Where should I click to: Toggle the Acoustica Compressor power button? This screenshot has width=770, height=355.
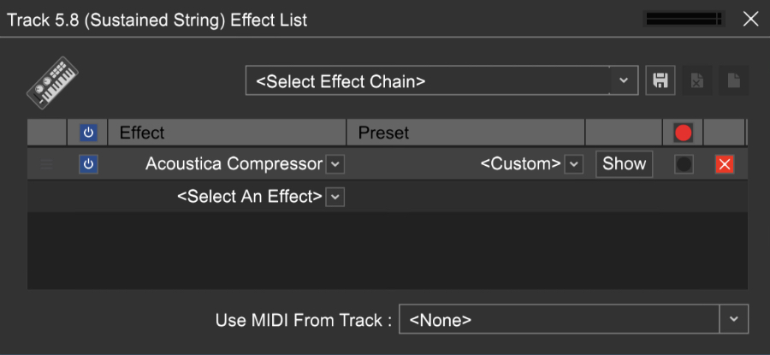(88, 164)
